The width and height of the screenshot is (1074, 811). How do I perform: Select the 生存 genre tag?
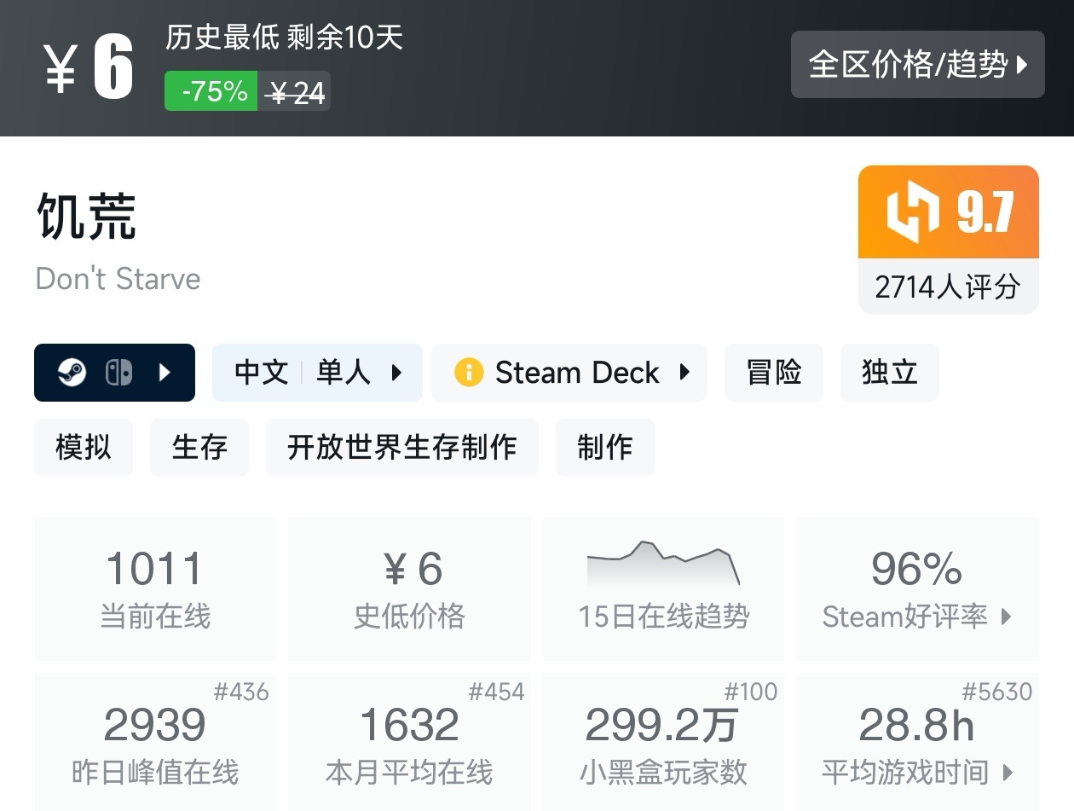(199, 448)
